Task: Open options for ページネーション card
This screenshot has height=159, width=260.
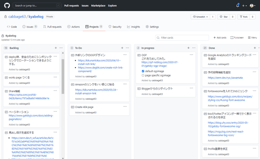Action: pyautogui.click(x=55, y=112)
